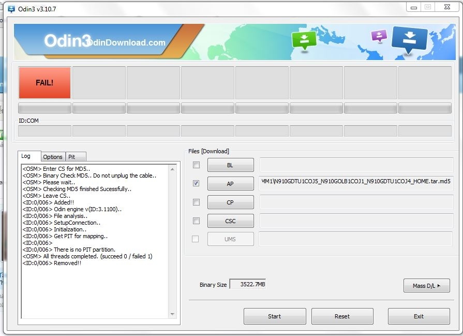Click the UMS file path field
Image resolution: width=463 pixels, height=336 pixels.
[x=355, y=239]
